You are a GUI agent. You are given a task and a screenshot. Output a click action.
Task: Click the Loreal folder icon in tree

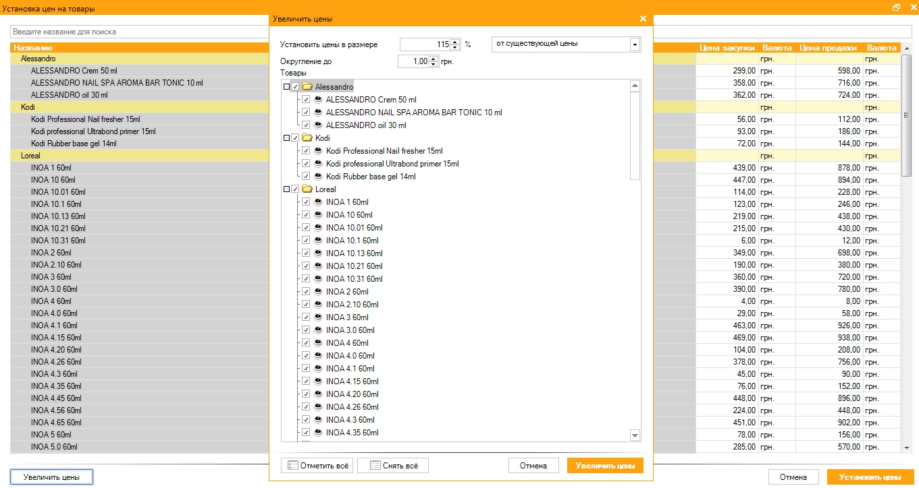tap(307, 189)
